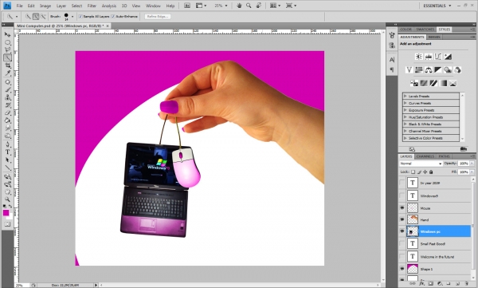This screenshot has height=288, width=478.
Task: Select the Spot Healing Brush tool
Action: point(7,82)
